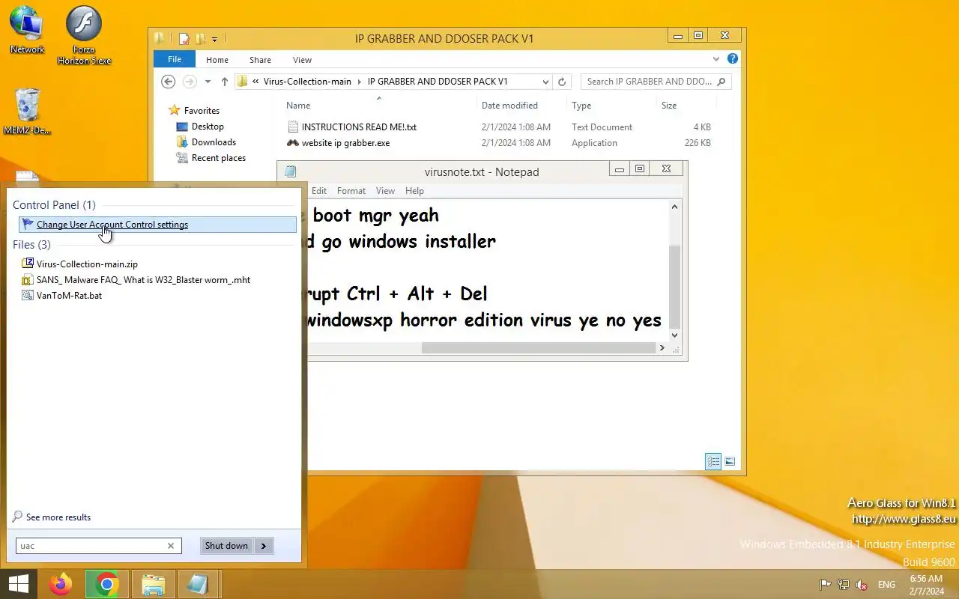Select Forza Horizon 5.exe desktop icon
The width and height of the screenshot is (959, 599).
[84, 35]
